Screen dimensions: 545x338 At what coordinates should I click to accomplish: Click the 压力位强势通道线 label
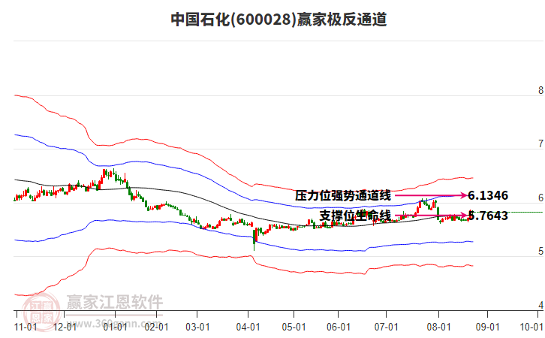click(343, 195)
